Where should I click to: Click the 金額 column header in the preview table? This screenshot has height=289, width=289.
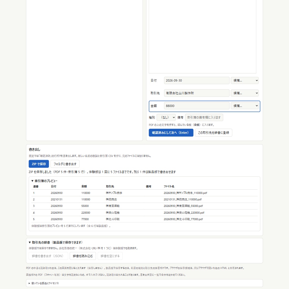[84, 187]
